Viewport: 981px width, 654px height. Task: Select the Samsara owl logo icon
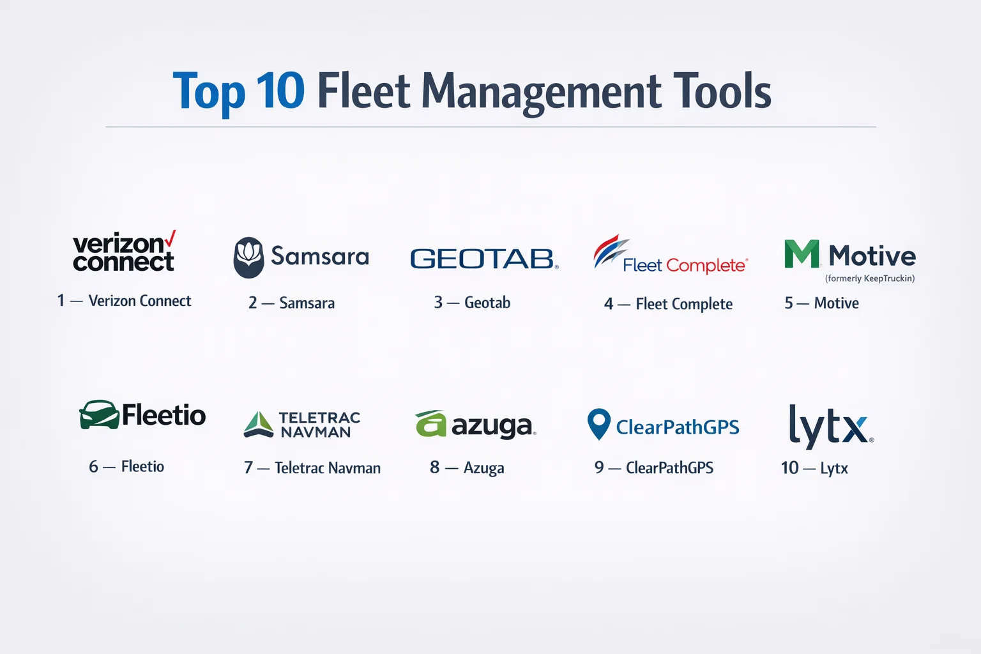[x=248, y=257]
